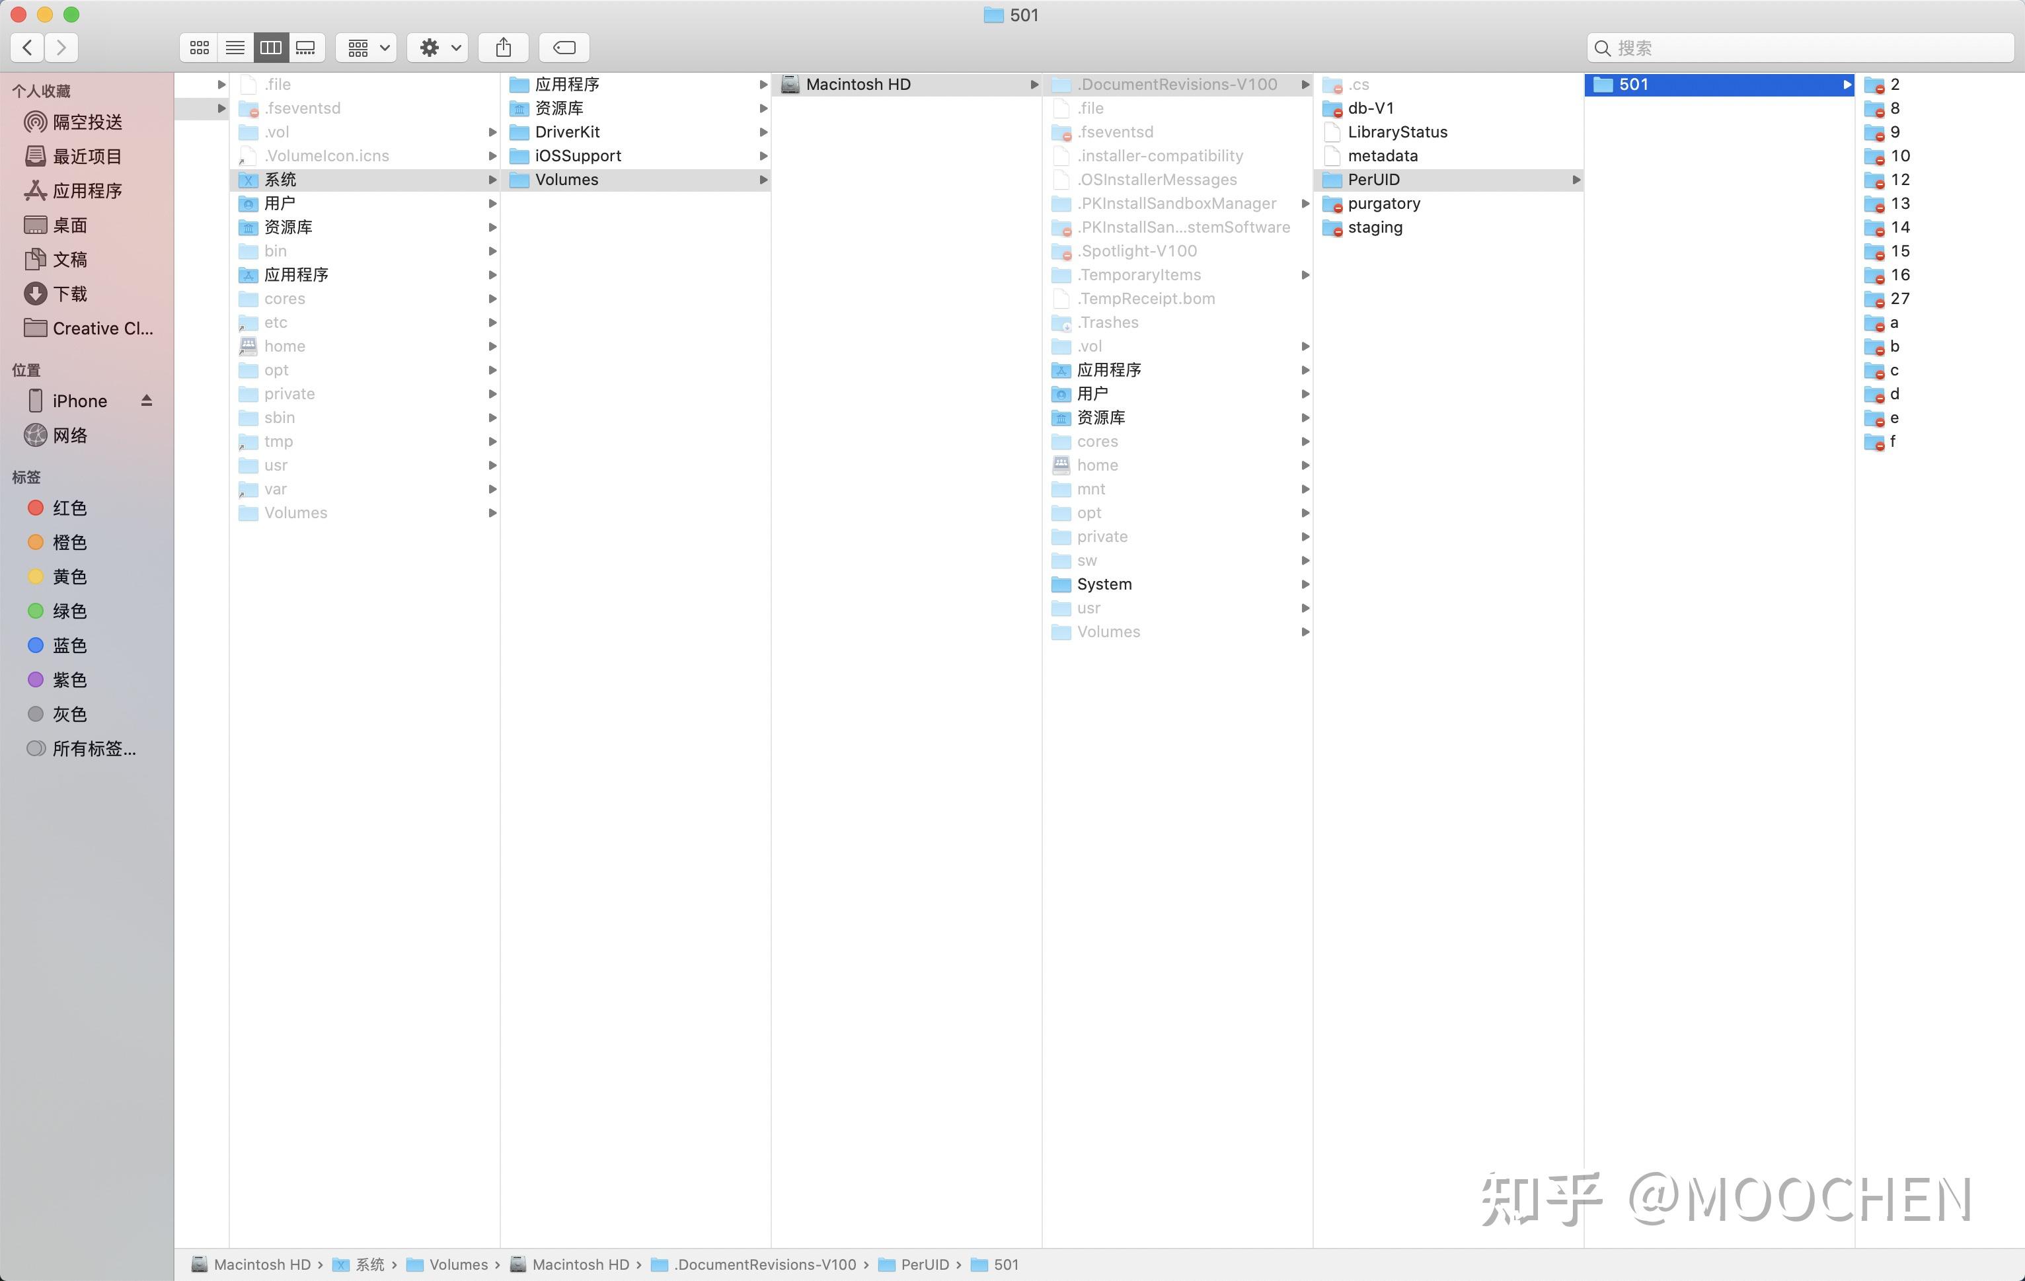Open the gear action dropdown menu
This screenshot has width=2025, height=1281.
click(439, 48)
